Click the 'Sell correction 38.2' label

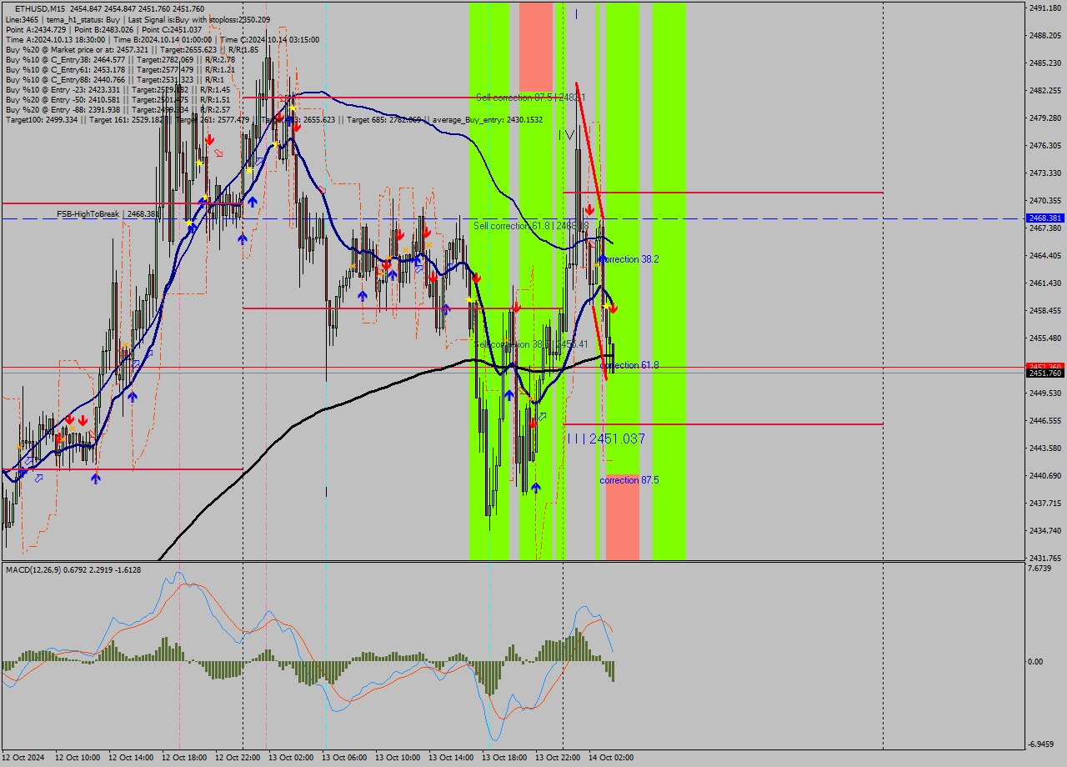[x=531, y=344]
